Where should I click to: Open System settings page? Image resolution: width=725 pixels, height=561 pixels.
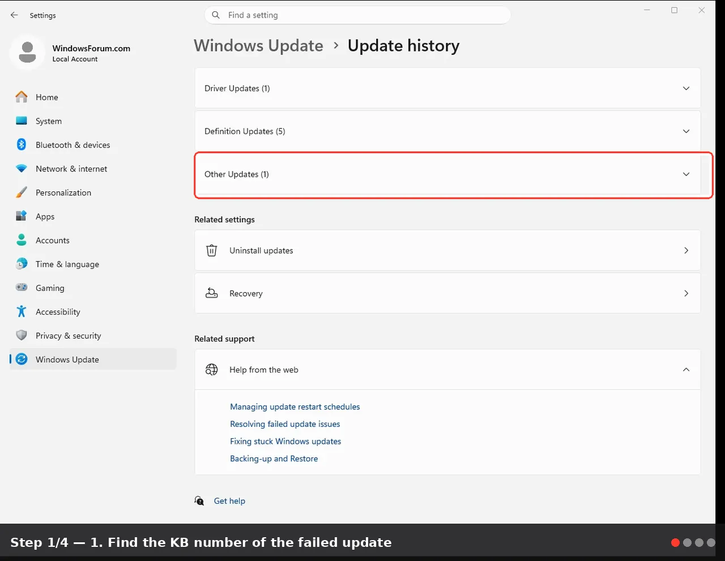[93, 121]
